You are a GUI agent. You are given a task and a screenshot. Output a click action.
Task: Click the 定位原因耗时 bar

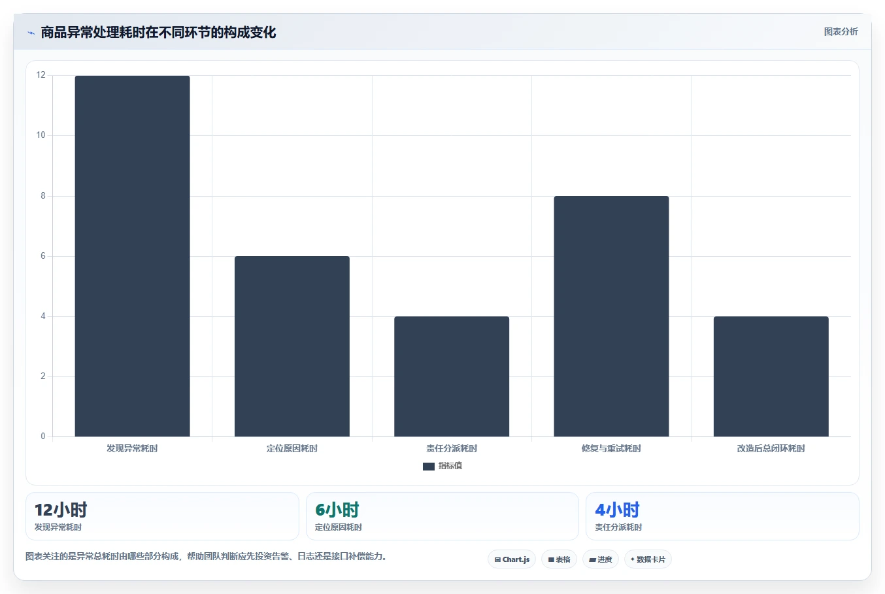292,346
